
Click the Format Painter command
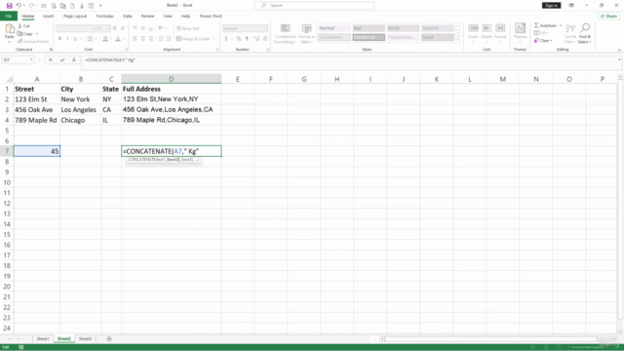coord(33,41)
